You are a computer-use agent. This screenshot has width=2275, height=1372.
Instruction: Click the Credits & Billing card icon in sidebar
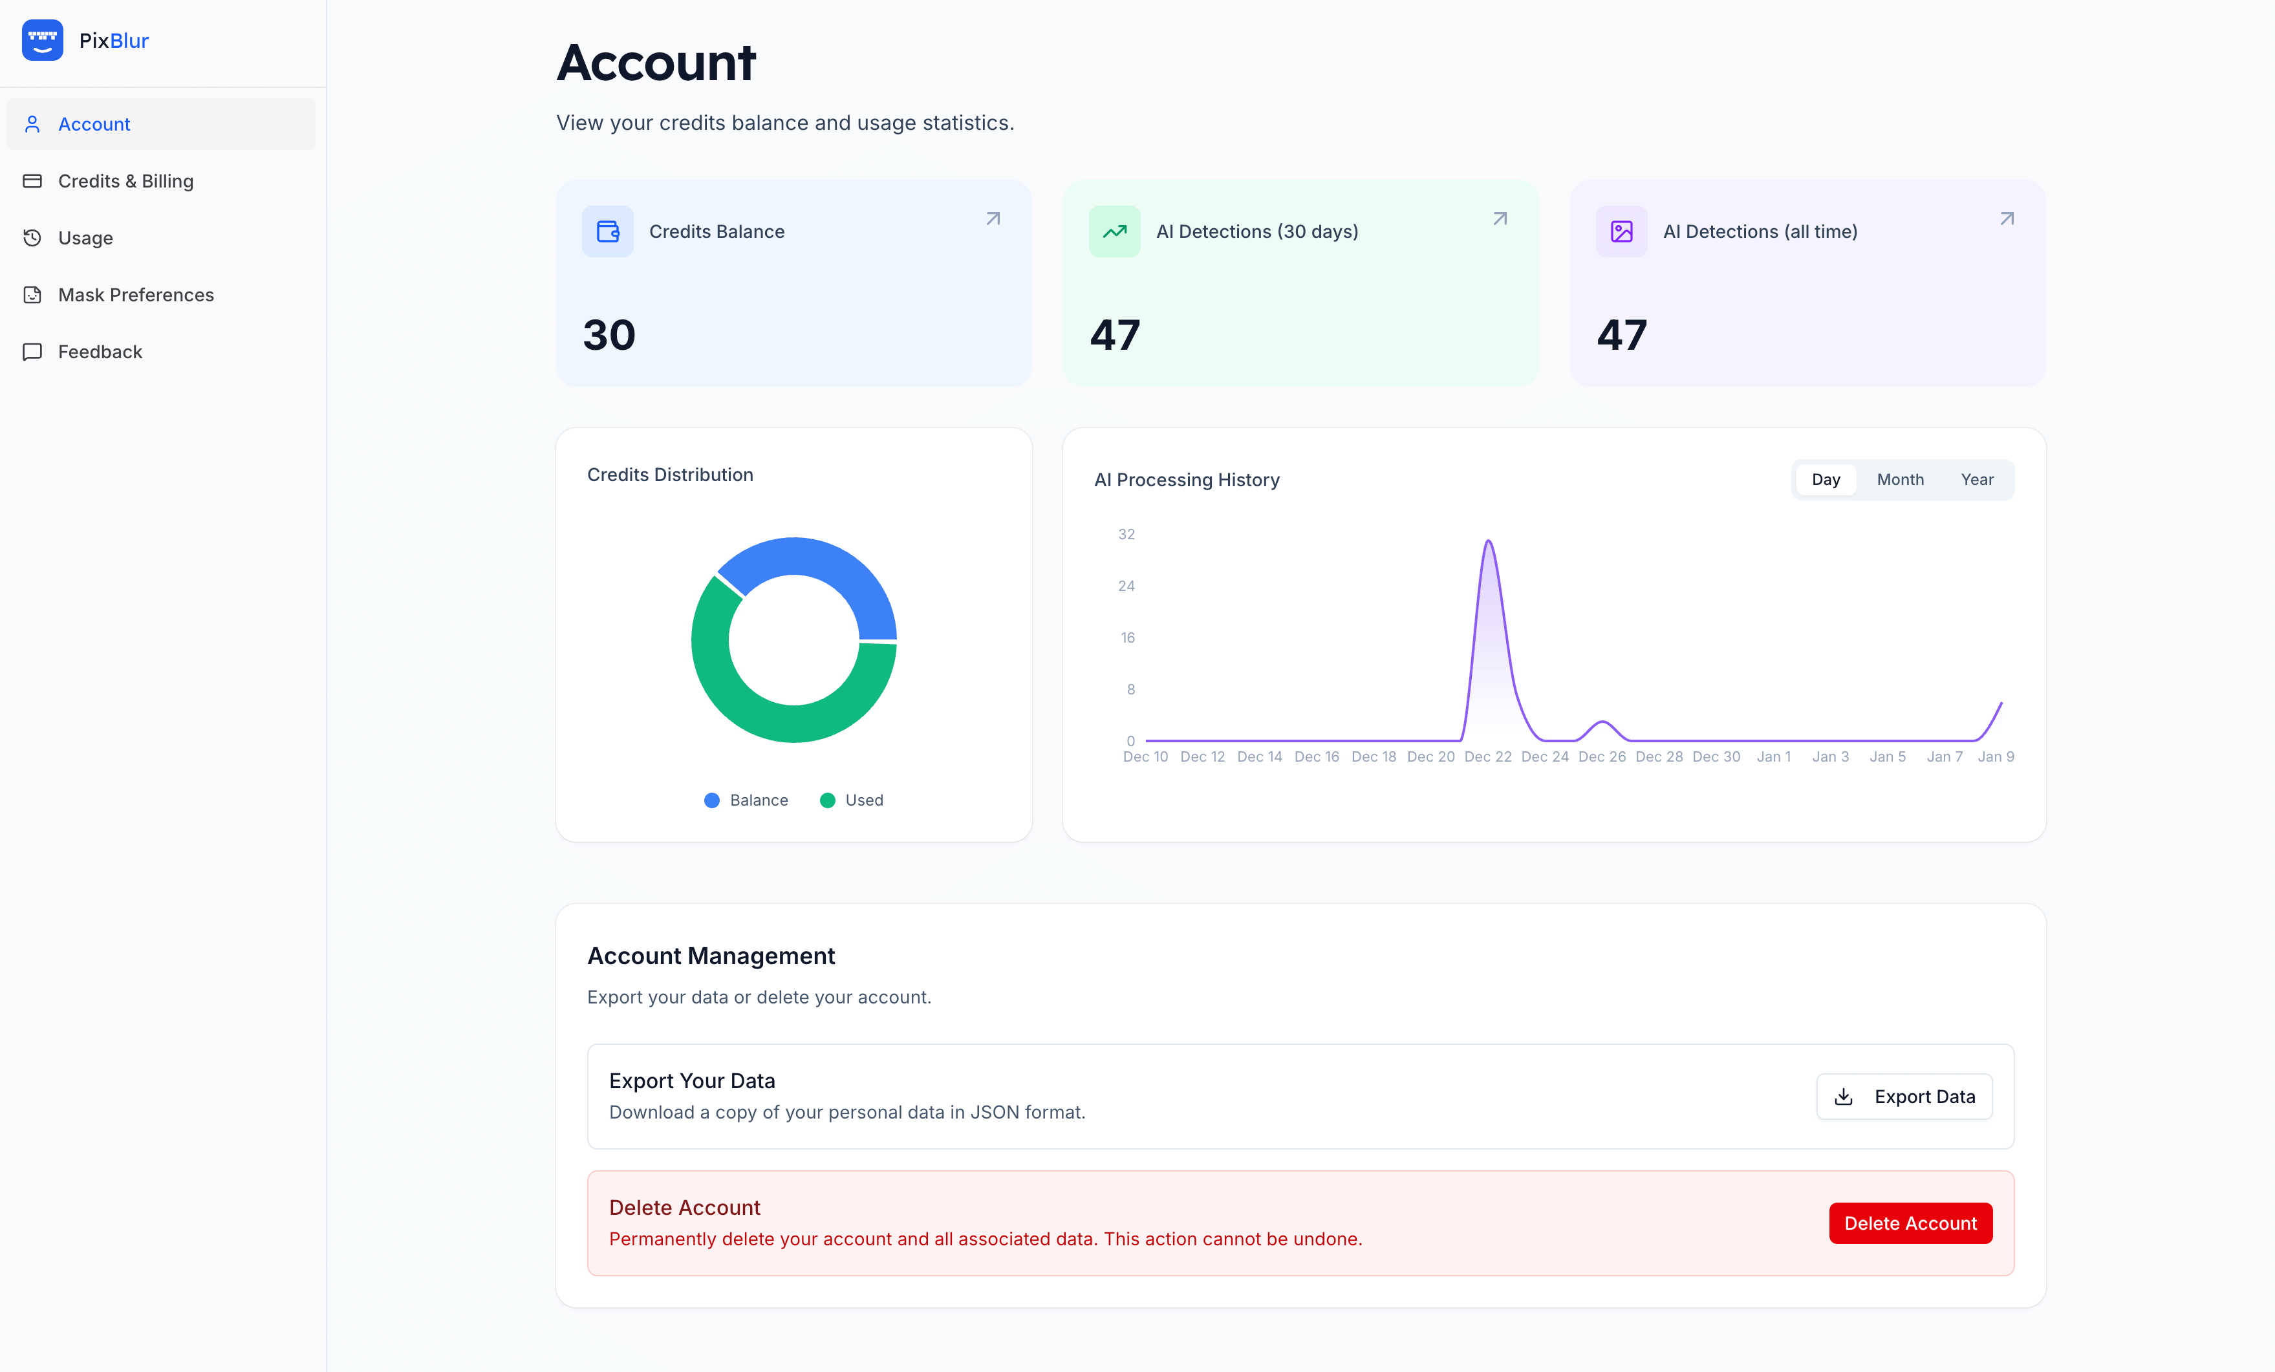(x=32, y=181)
